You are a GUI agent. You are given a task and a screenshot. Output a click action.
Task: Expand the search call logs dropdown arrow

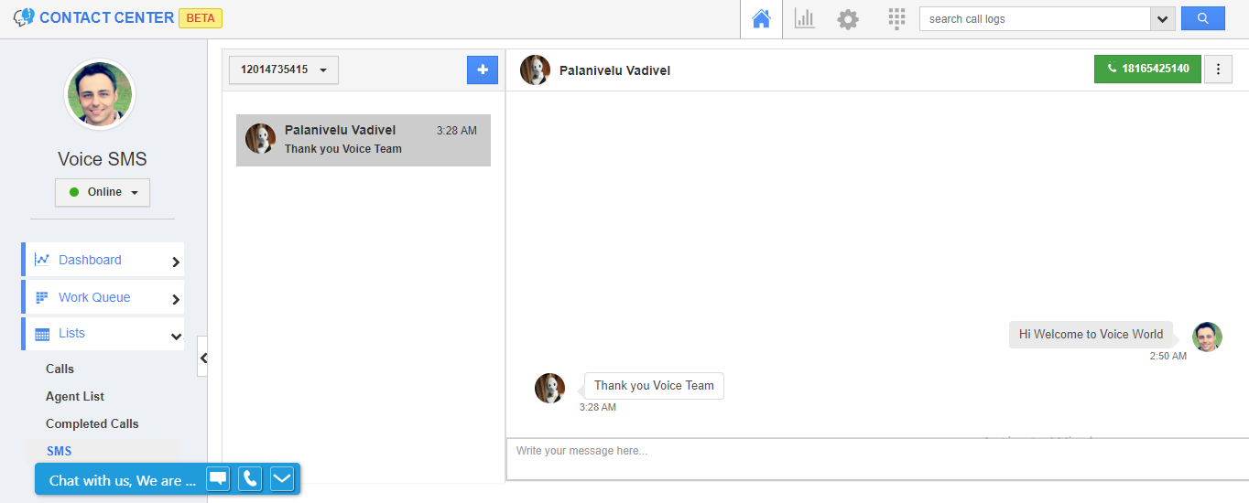[x=1163, y=19]
